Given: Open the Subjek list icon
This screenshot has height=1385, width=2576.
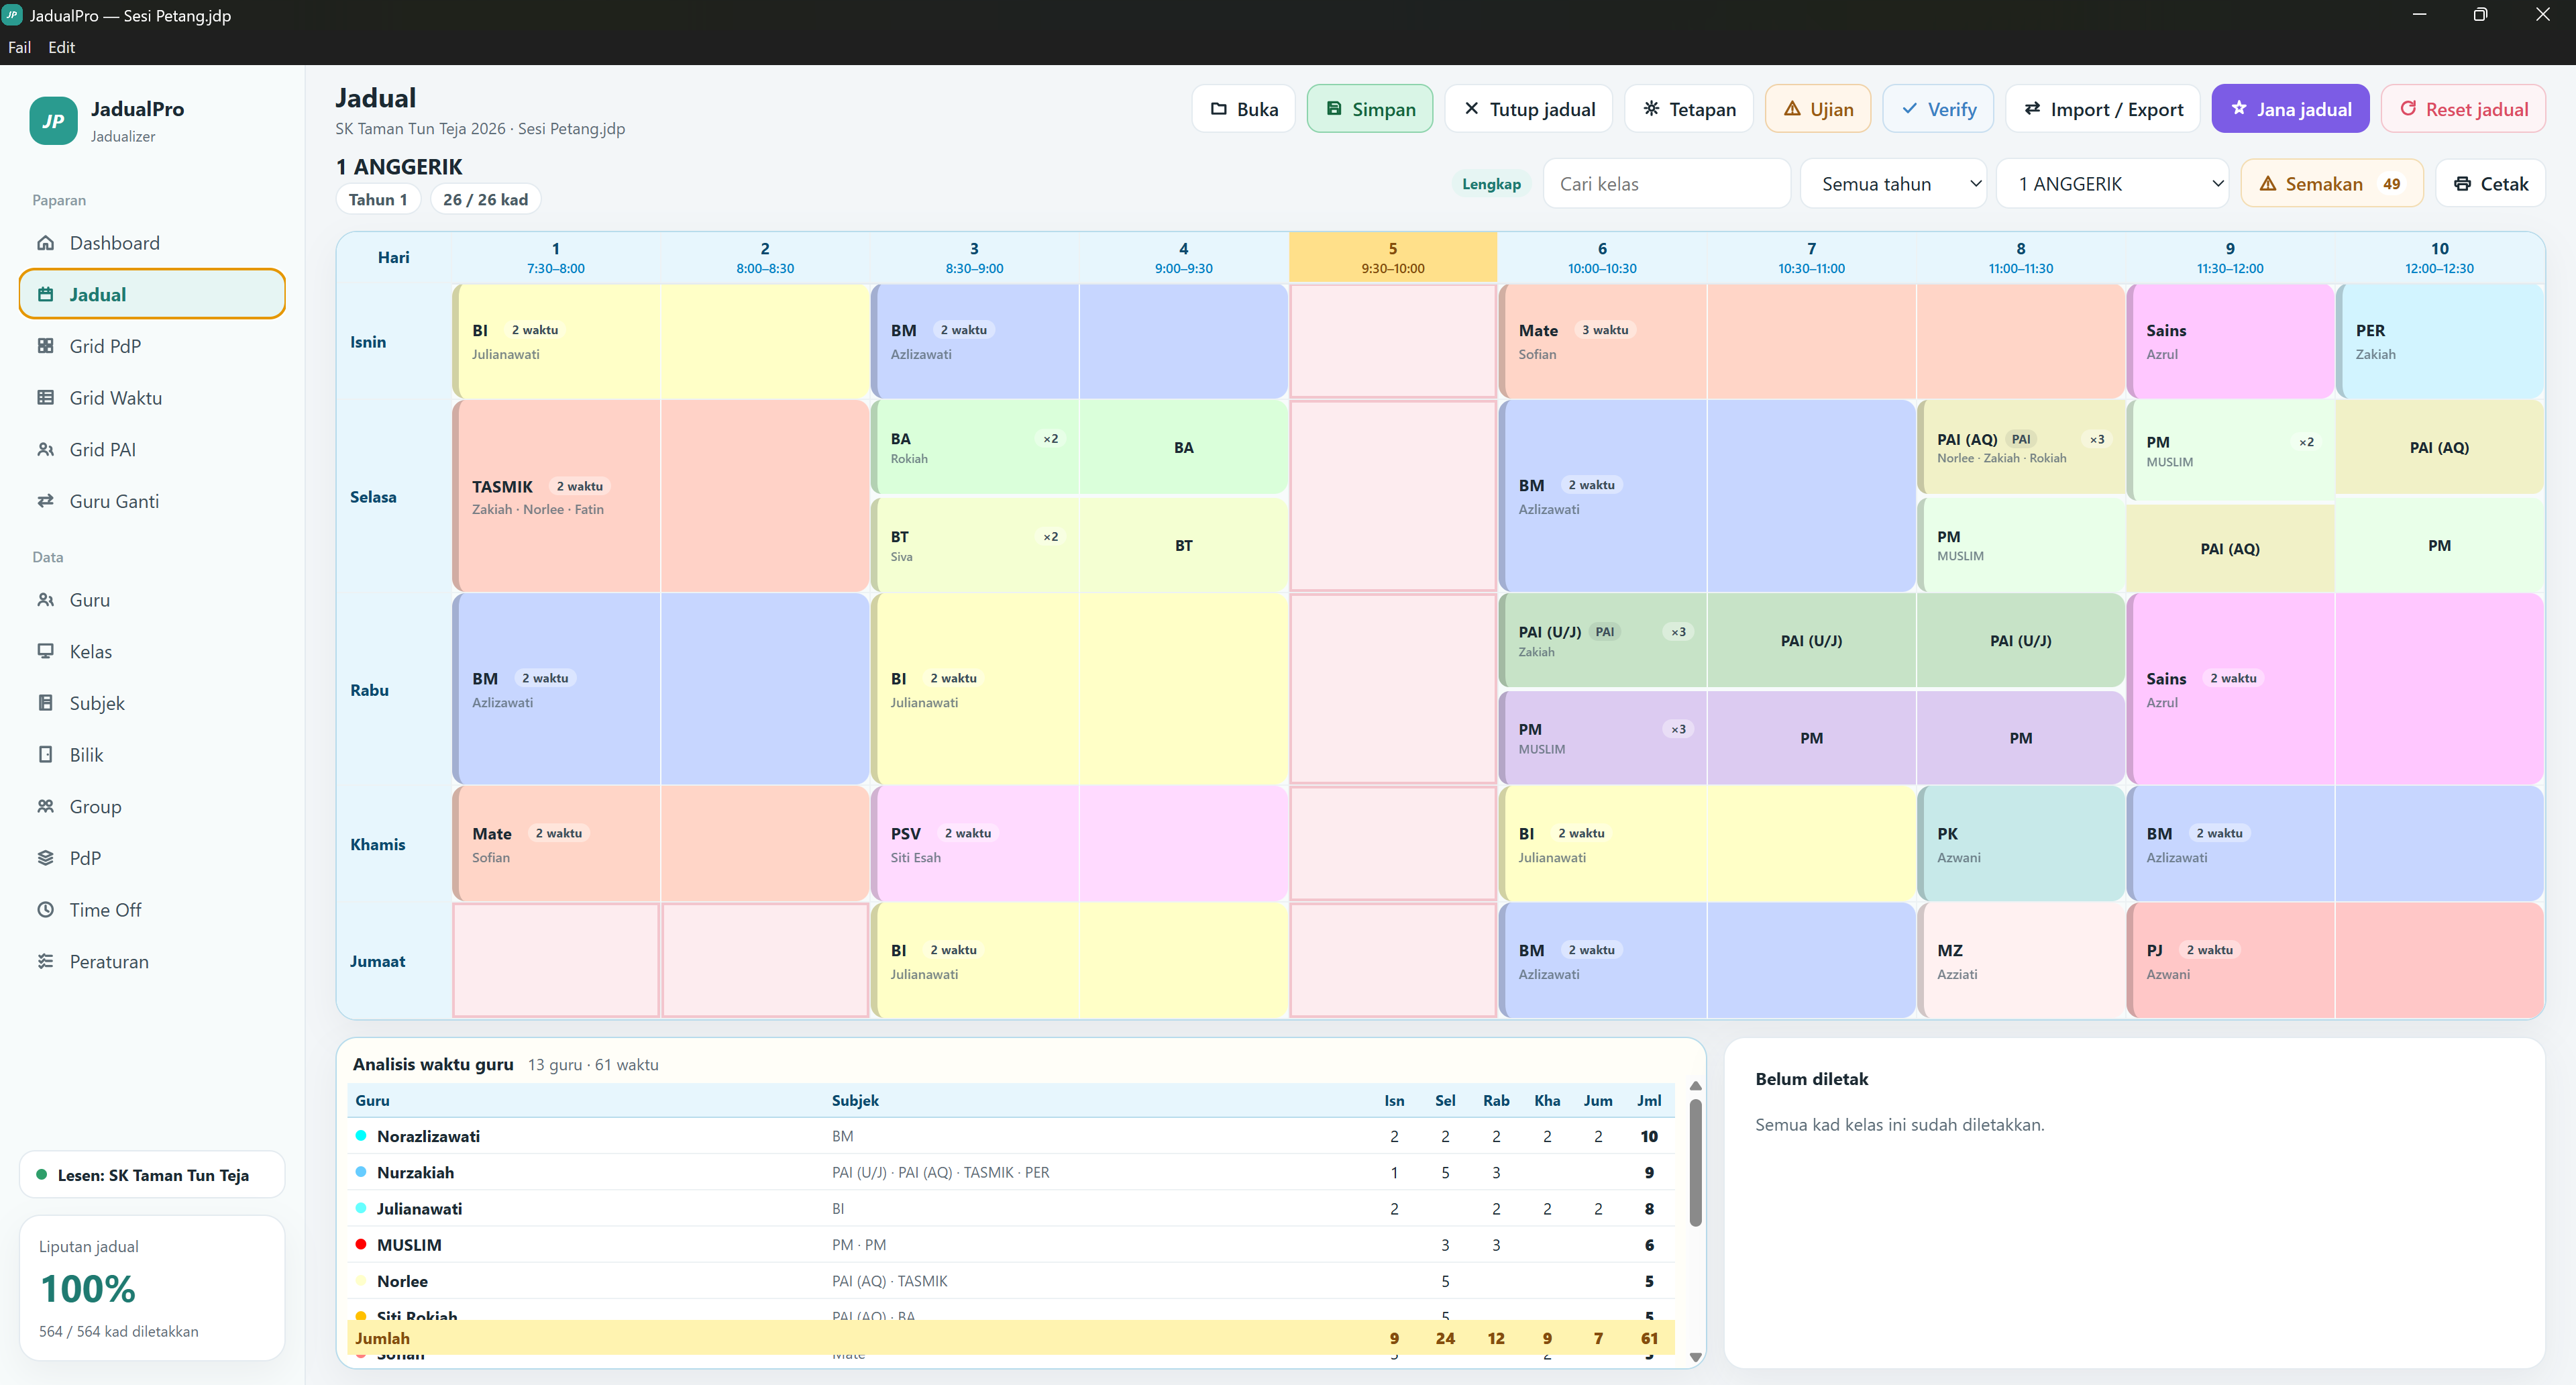Looking at the screenshot, I should click(x=45, y=703).
